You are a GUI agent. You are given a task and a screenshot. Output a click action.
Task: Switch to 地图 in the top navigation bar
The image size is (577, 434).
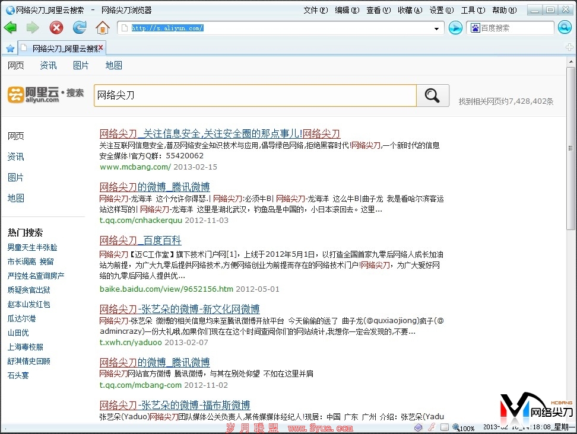click(113, 65)
